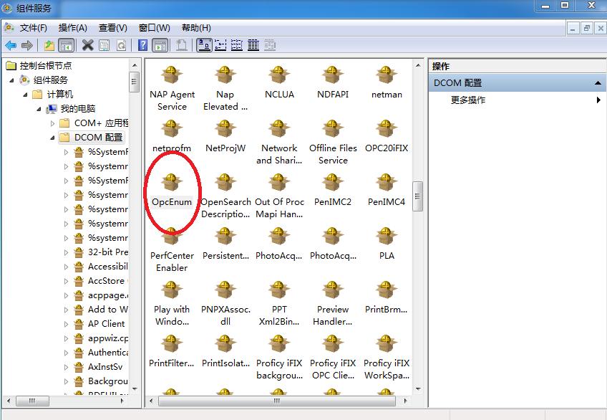Select the netman DCOM component
Screen dimensions: 607x420
(x=386, y=79)
